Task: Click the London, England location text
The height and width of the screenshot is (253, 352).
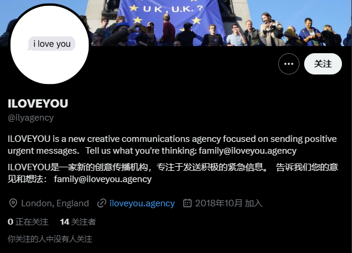Action: [x=55, y=203]
